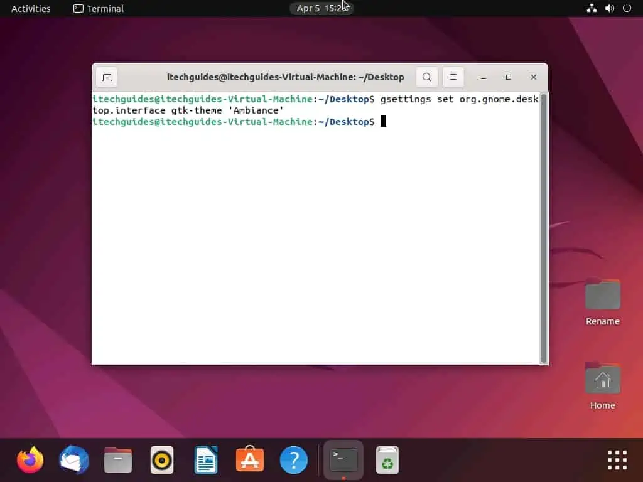This screenshot has width=643, height=482.
Task: Open the Help application from the dock
Action: point(293,459)
